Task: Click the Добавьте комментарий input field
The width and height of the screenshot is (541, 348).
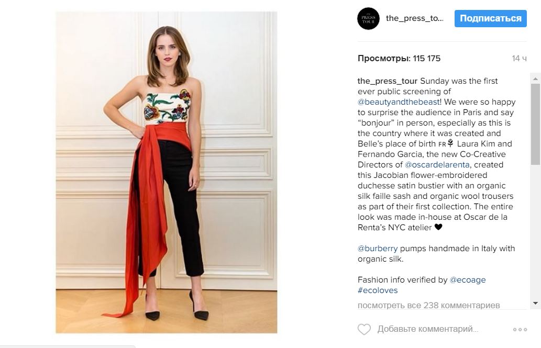Action: coord(428,329)
